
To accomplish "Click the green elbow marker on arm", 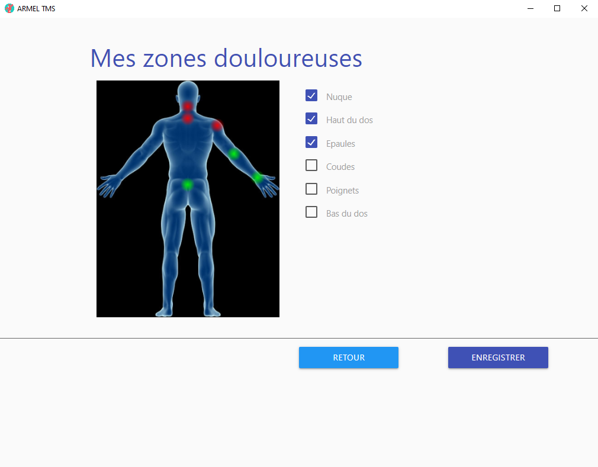I will coord(234,154).
